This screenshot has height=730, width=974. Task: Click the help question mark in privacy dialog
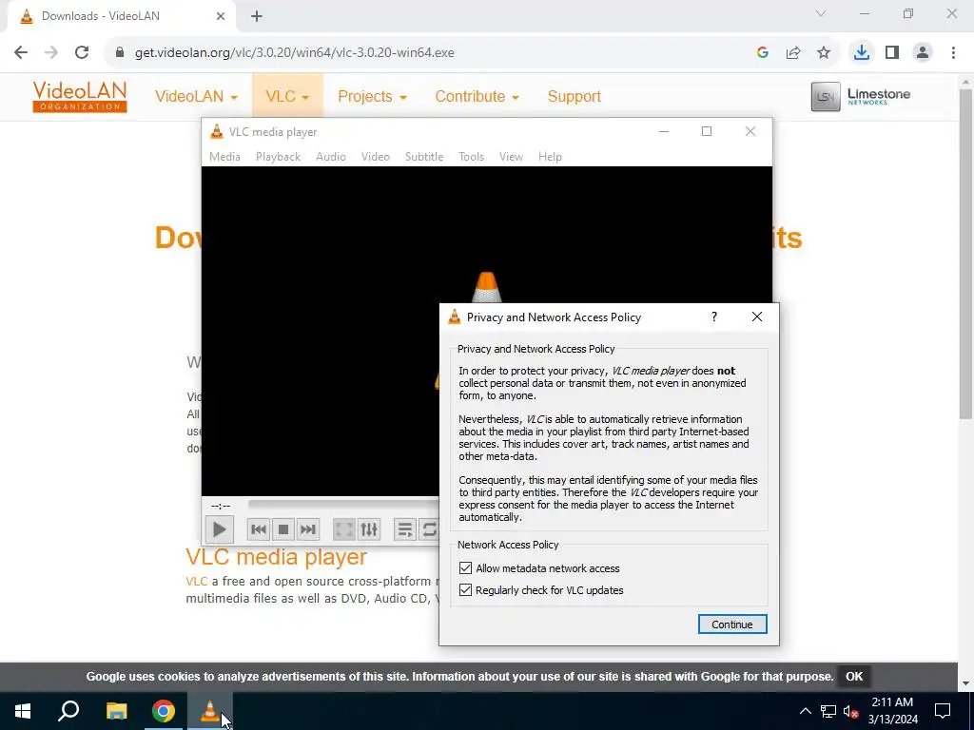(x=713, y=317)
